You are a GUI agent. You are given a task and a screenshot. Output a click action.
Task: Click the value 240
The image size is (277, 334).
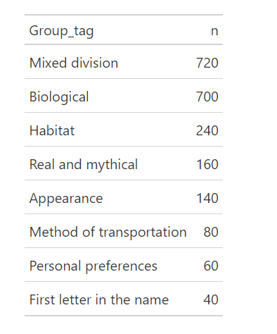tap(207, 130)
